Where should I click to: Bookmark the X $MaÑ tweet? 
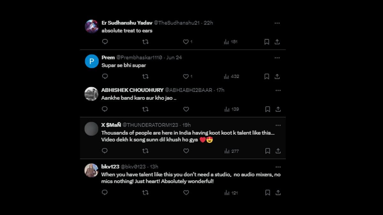coord(267,151)
